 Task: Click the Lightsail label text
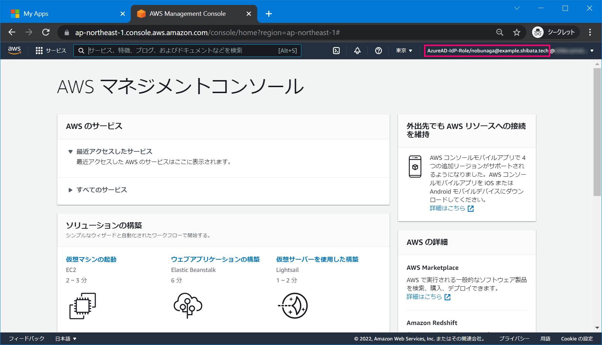(x=287, y=270)
